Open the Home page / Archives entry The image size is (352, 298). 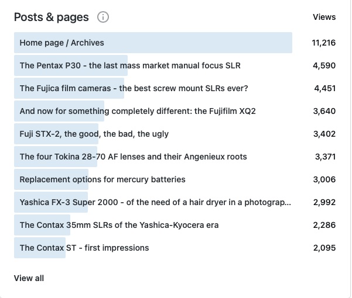pyautogui.click(x=61, y=43)
